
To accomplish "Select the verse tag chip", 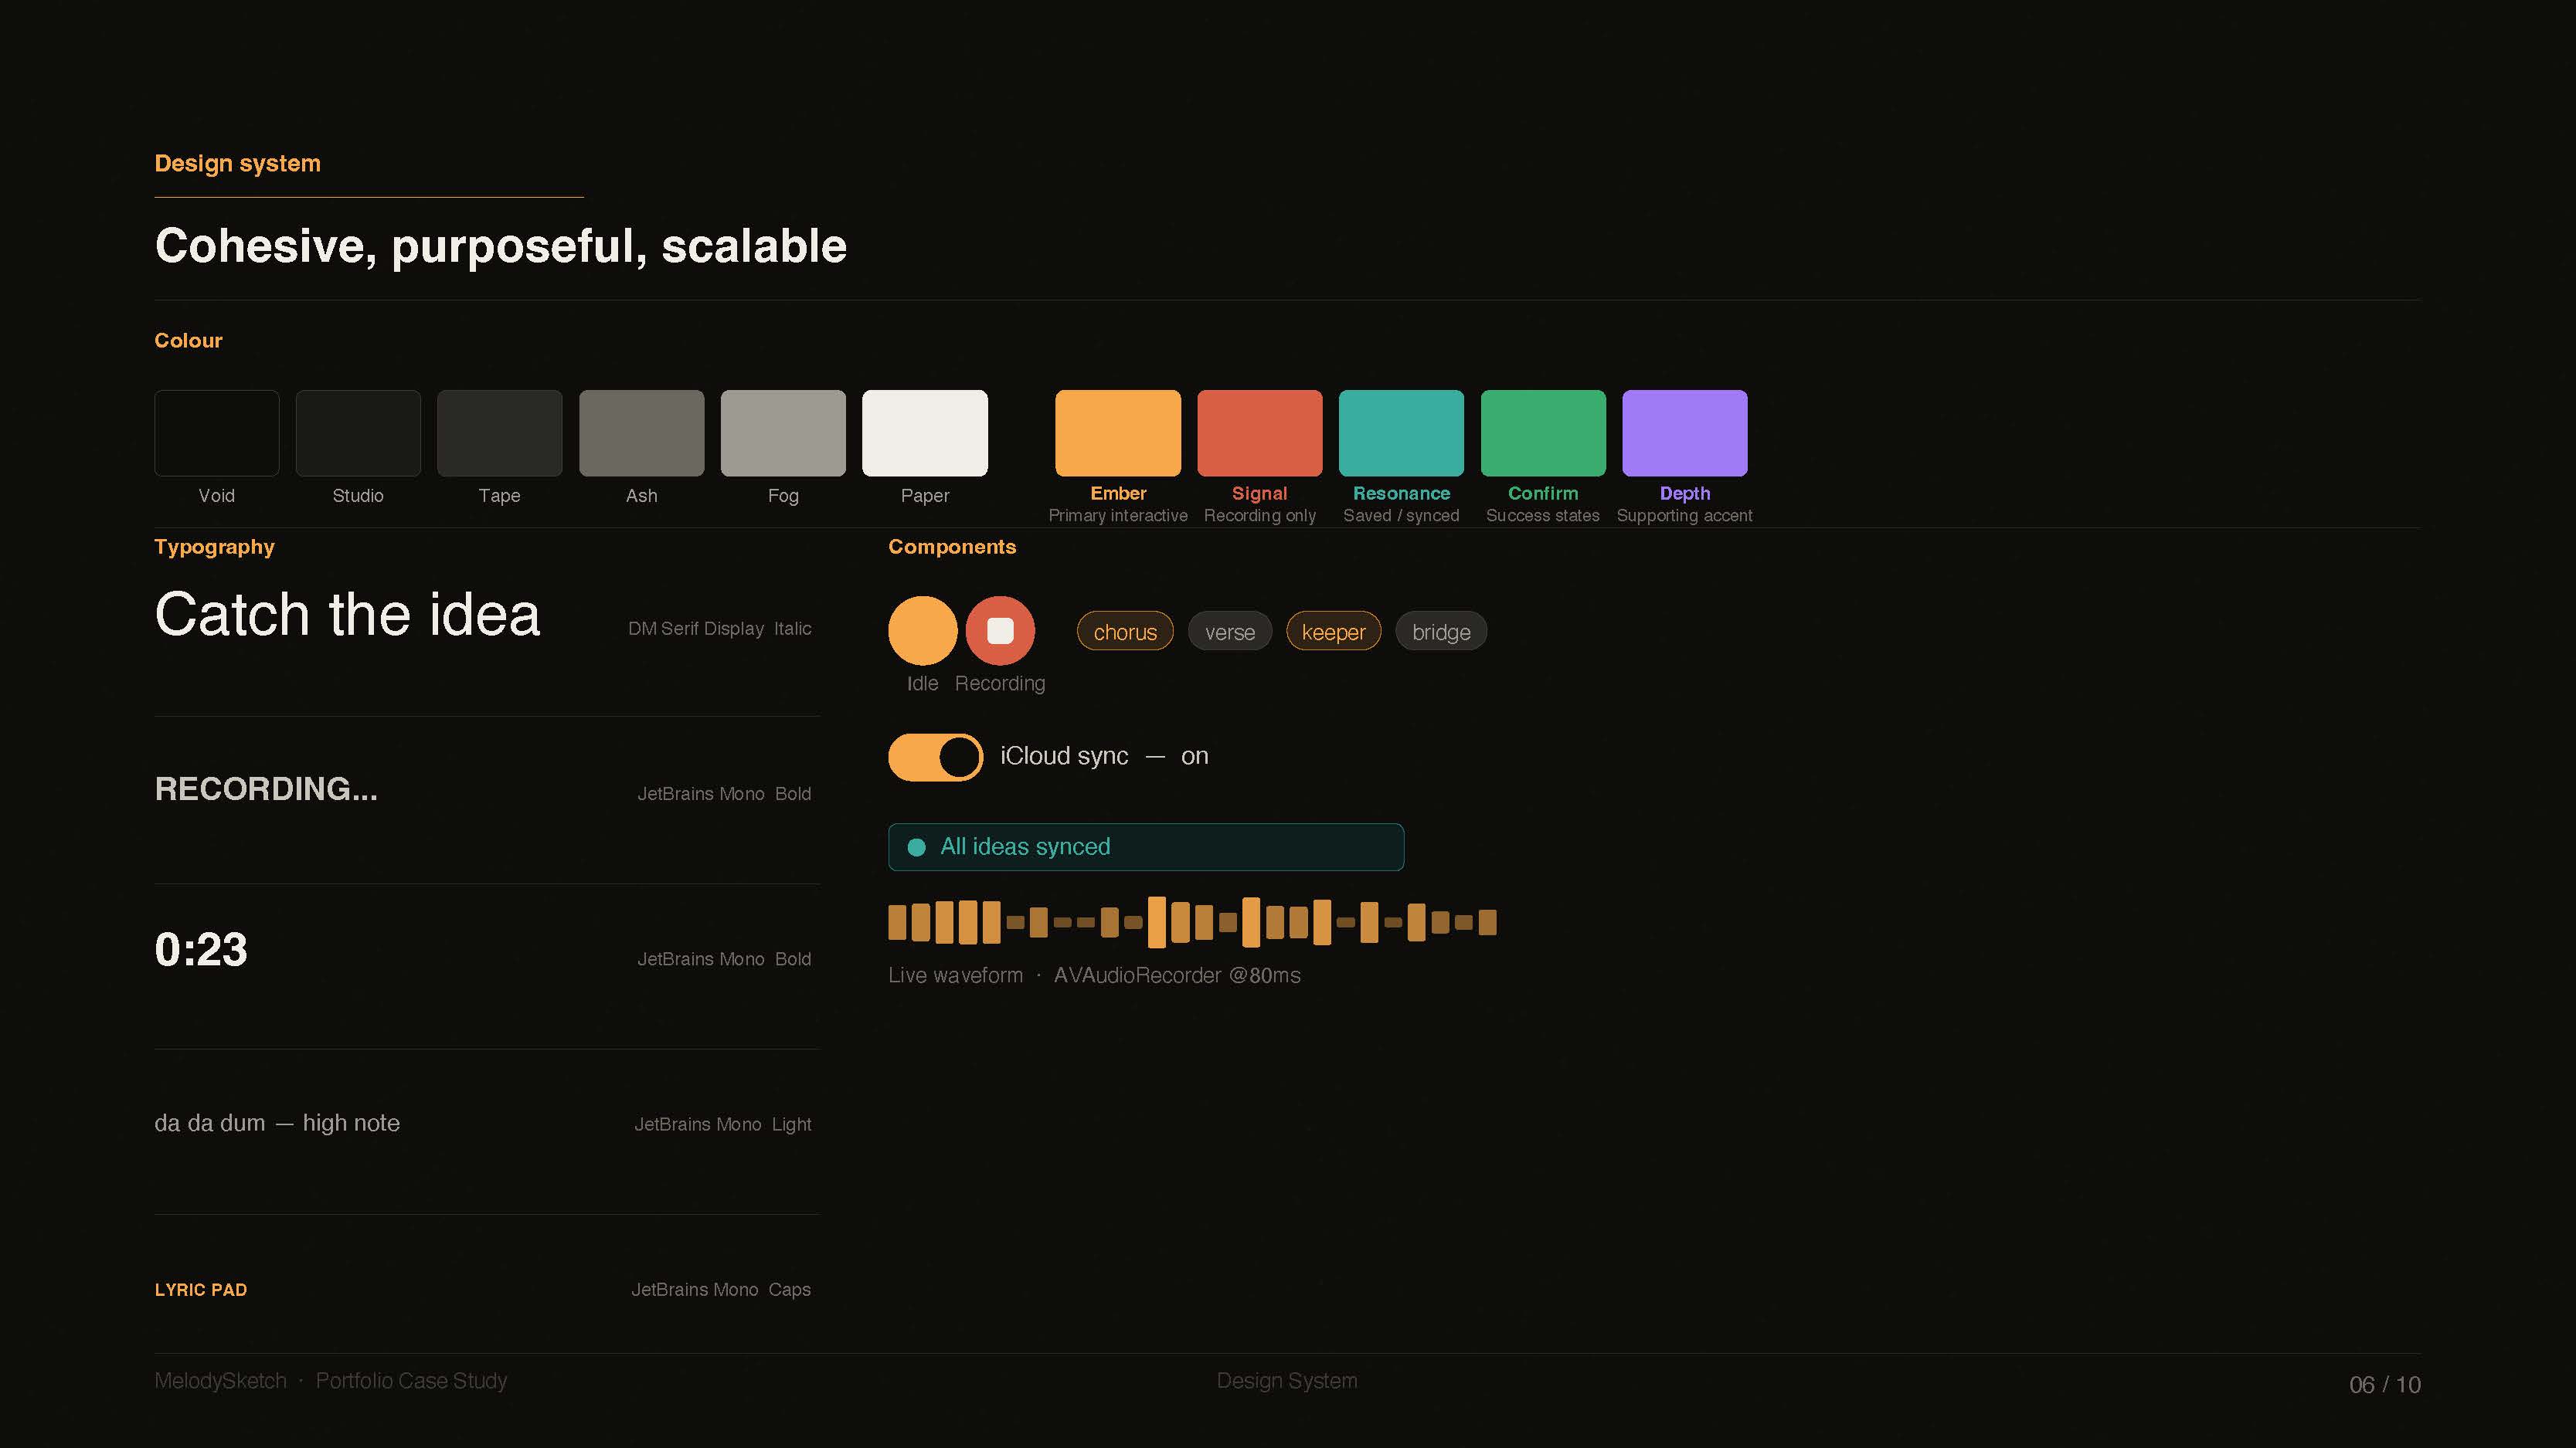I will (1229, 632).
